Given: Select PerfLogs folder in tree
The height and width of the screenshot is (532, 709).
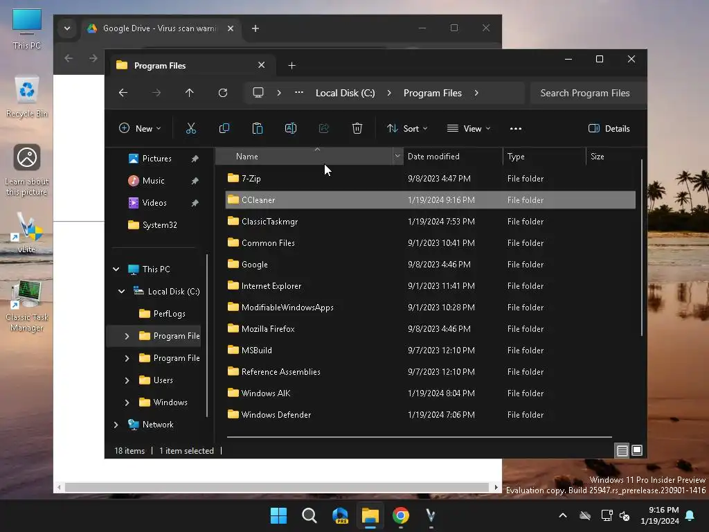Looking at the screenshot, I should coord(169,314).
